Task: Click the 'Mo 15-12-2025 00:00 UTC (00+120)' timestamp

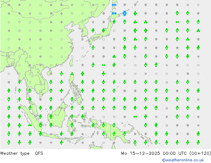Action: pos(166,153)
